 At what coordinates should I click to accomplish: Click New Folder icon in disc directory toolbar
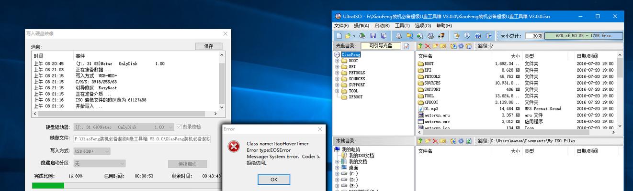[435, 46]
